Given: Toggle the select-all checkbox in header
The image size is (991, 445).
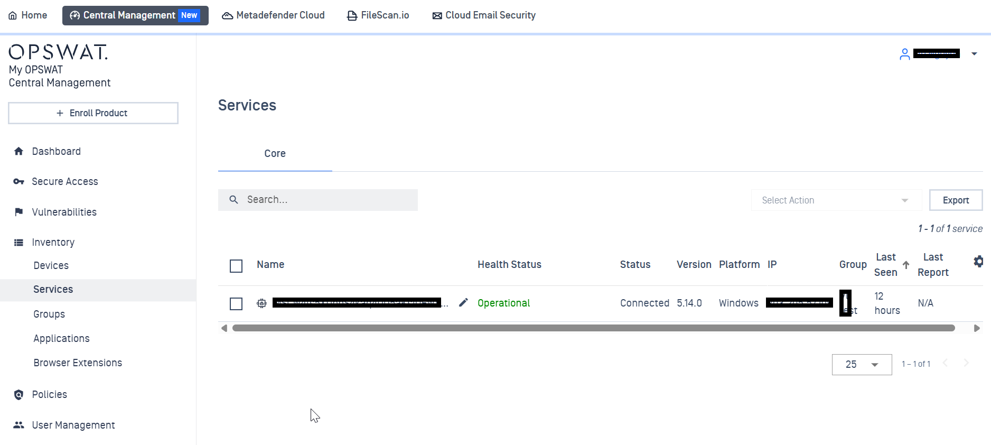Looking at the screenshot, I should click(x=236, y=266).
